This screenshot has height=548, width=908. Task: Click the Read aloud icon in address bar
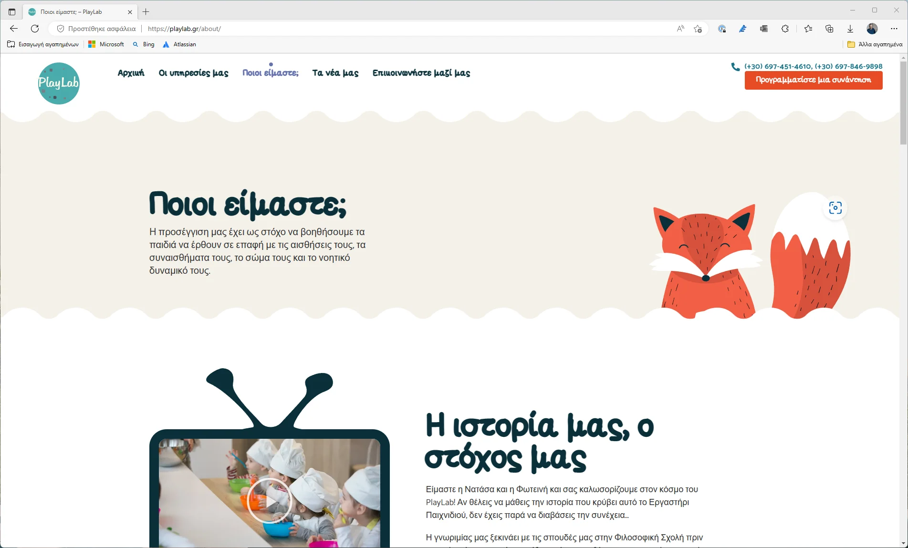(x=680, y=29)
